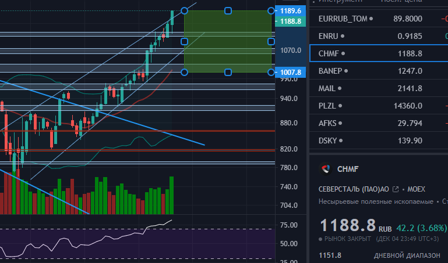This screenshot has width=448, height=263.
Task: Click the 1188.8 green current price label on the axis
Action: [290, 21]
